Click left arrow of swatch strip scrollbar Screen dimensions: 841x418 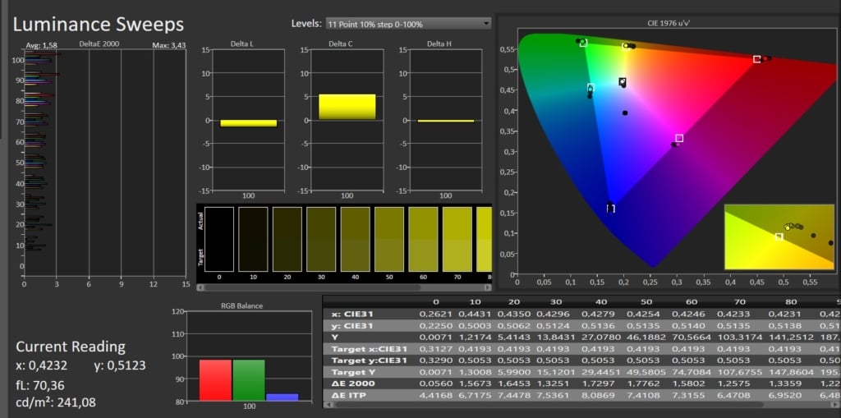tap(200, 287)
